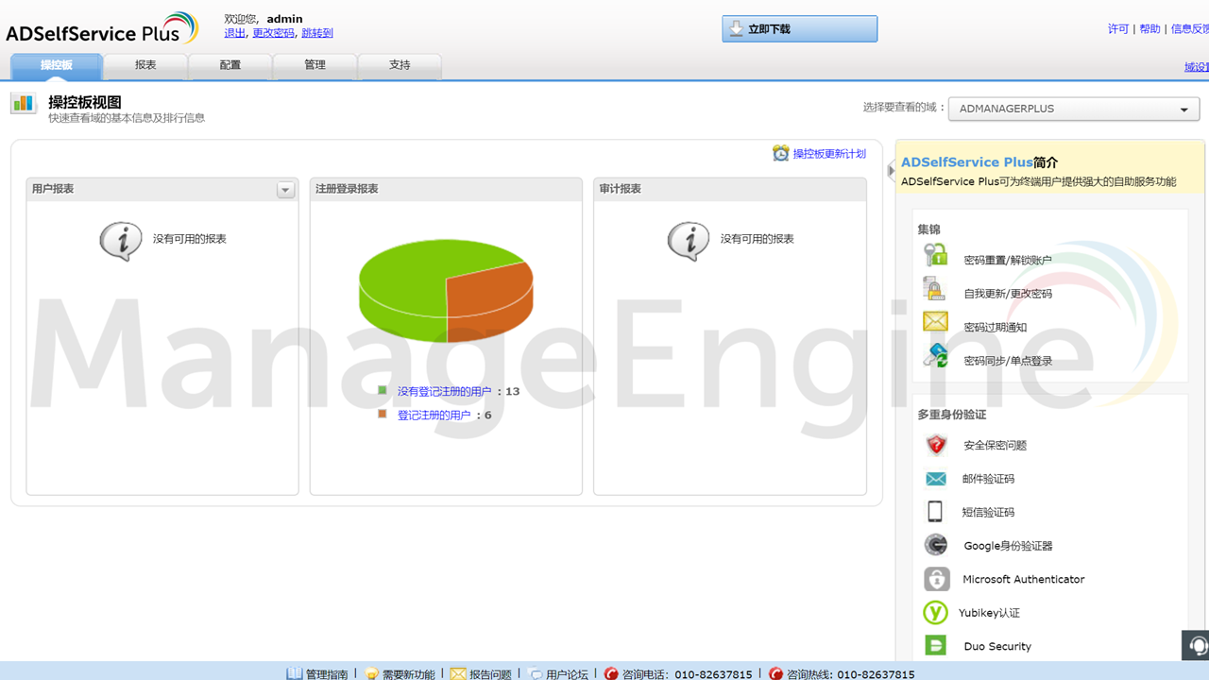
Task: Click the 需要新功能 lightbulb icon
Action: pyautogui.click(x=372, y=673)
